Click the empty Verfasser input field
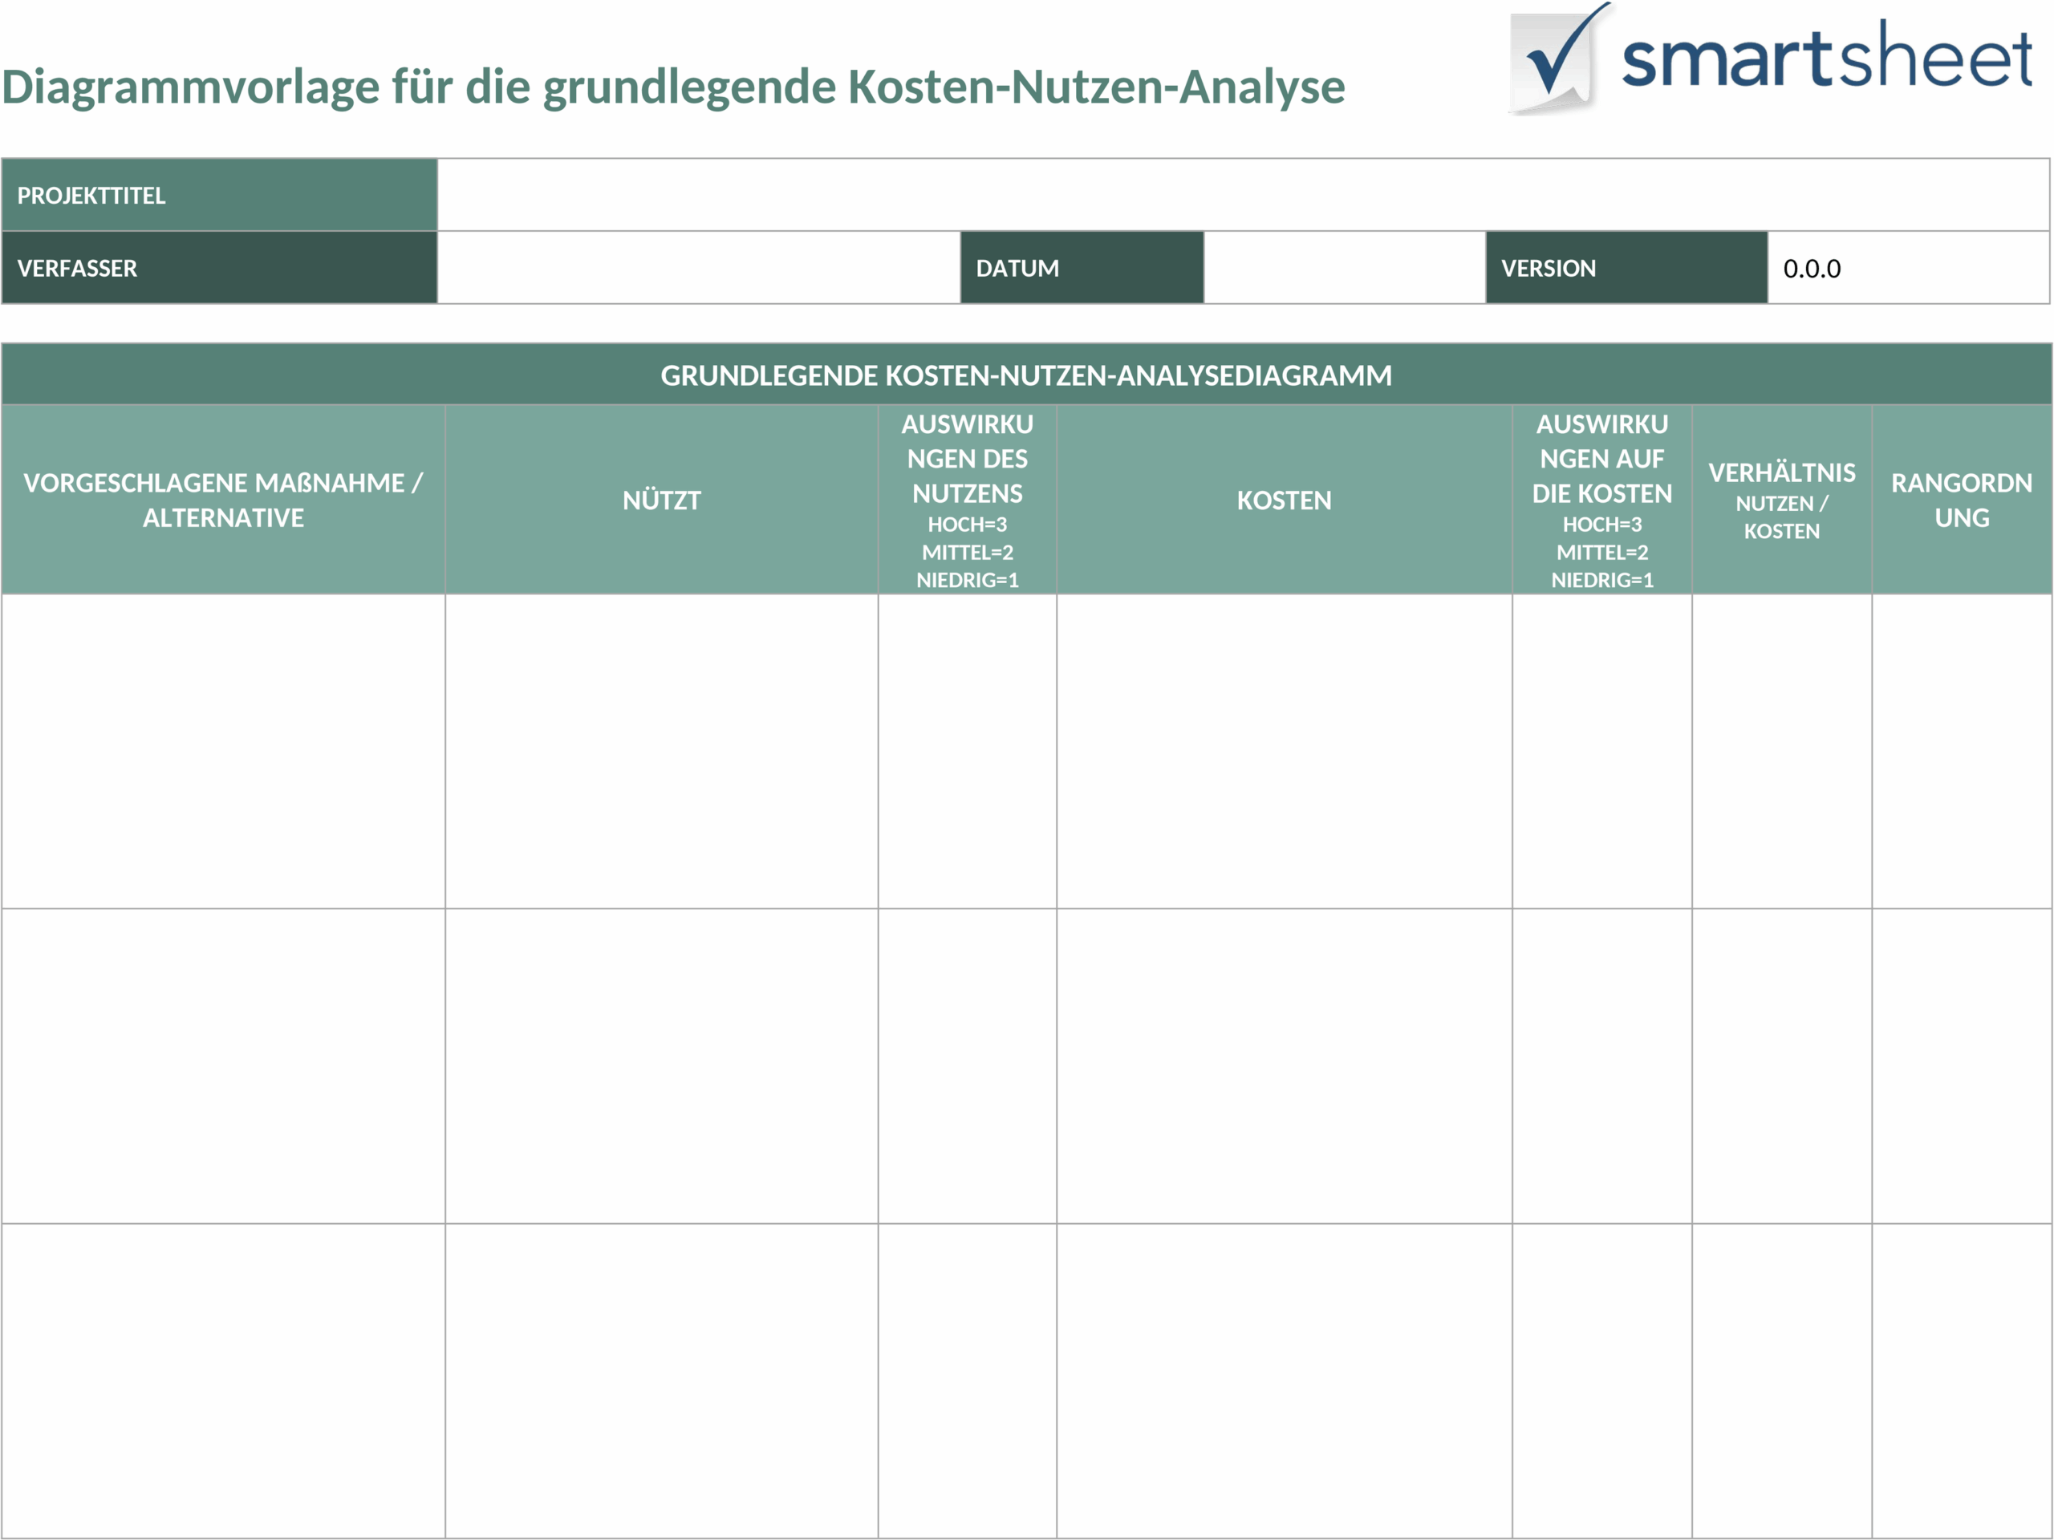The height and width of the screenshot is (1540, 2054). [x=698, y=267]
